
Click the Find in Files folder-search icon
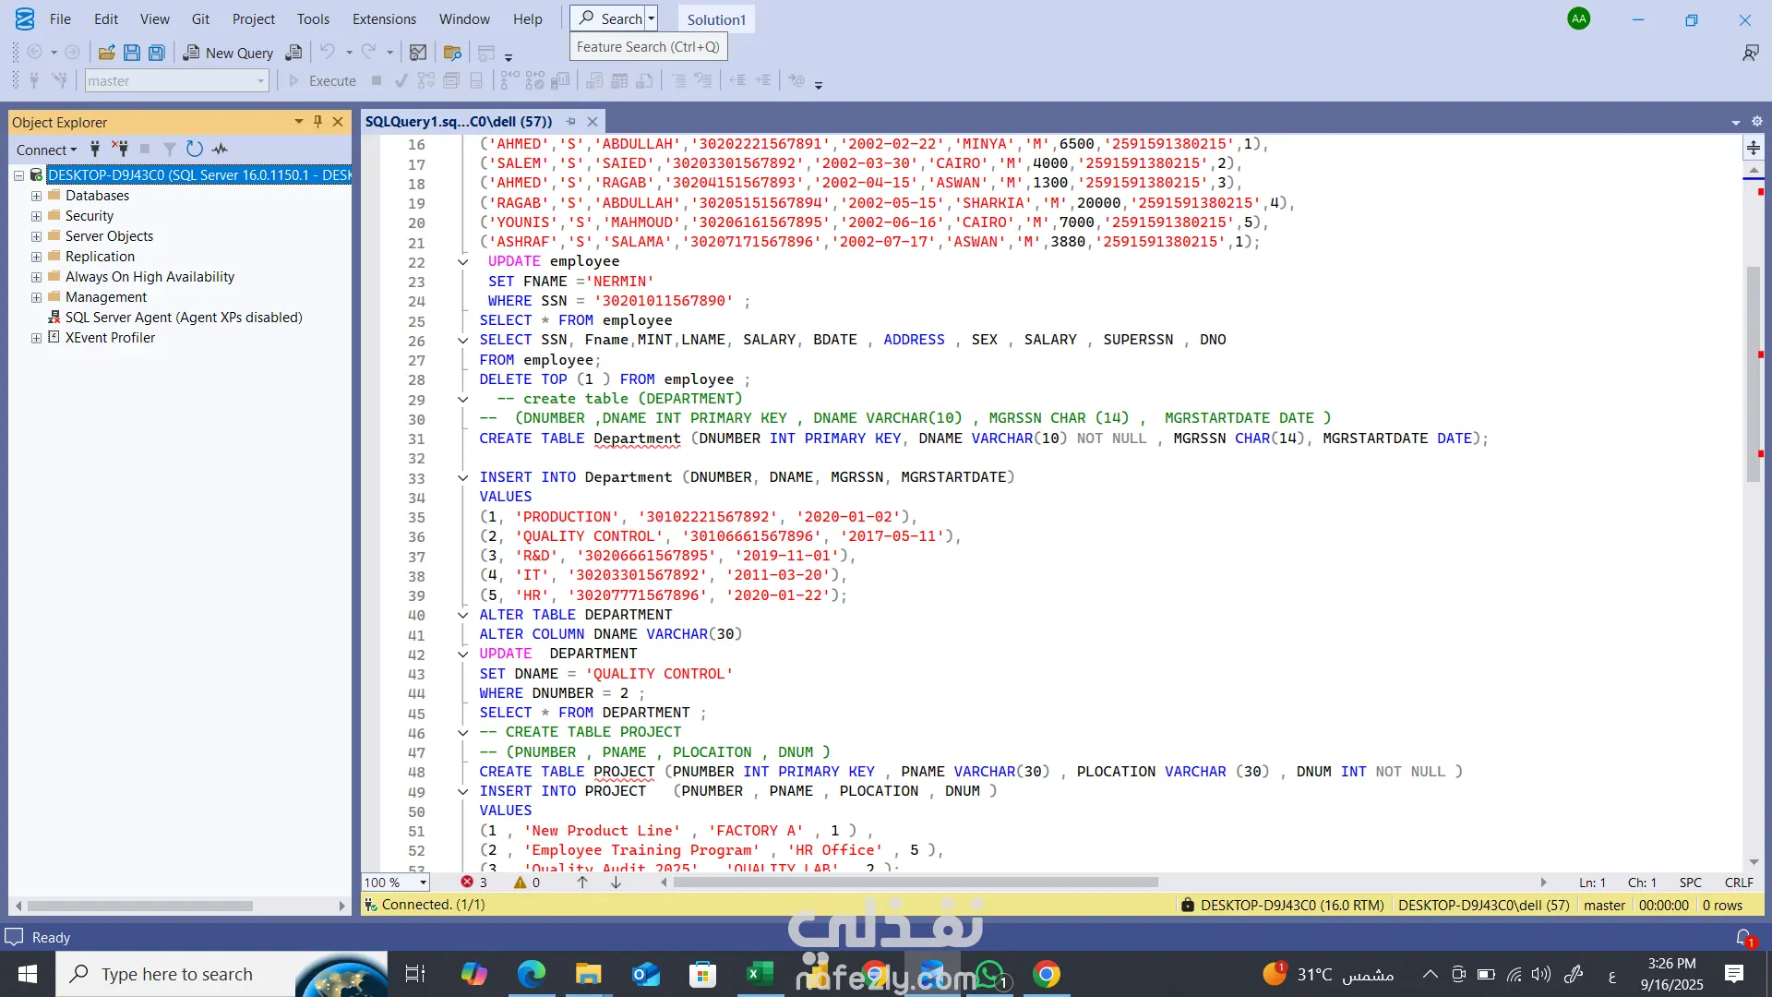point(452,53)
